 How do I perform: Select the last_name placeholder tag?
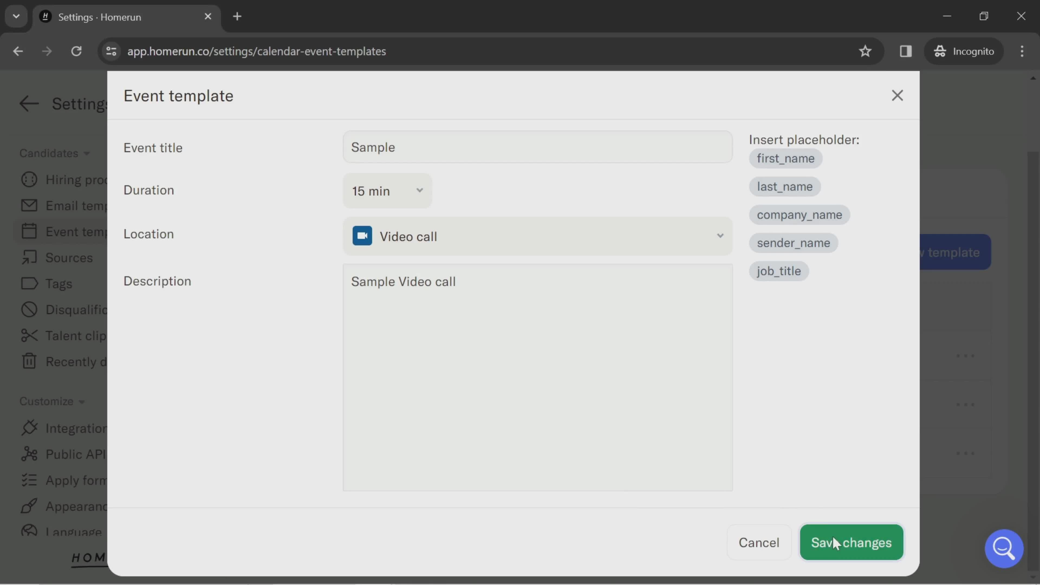pos(784,186)
